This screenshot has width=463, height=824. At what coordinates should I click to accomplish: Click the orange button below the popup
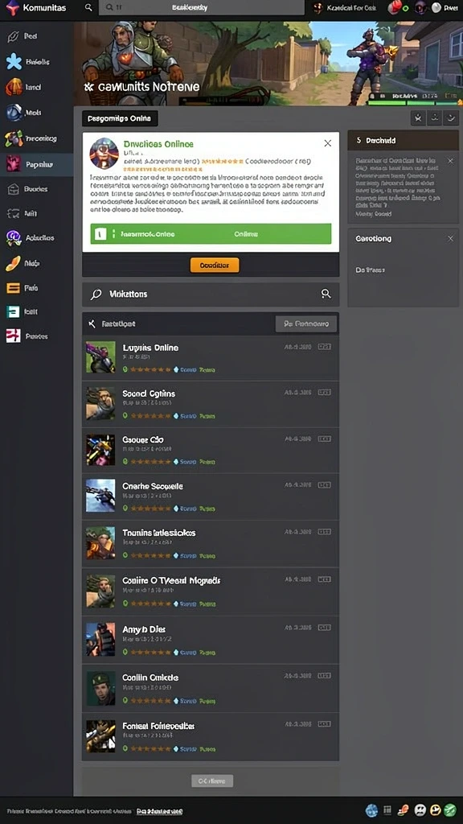coord(214,266)
